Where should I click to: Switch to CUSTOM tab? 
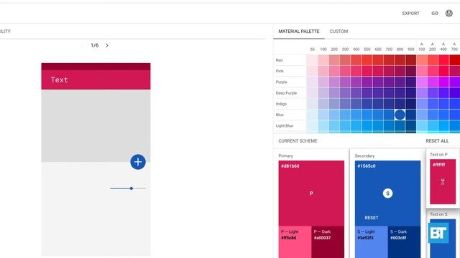click(x=339, y=32)
